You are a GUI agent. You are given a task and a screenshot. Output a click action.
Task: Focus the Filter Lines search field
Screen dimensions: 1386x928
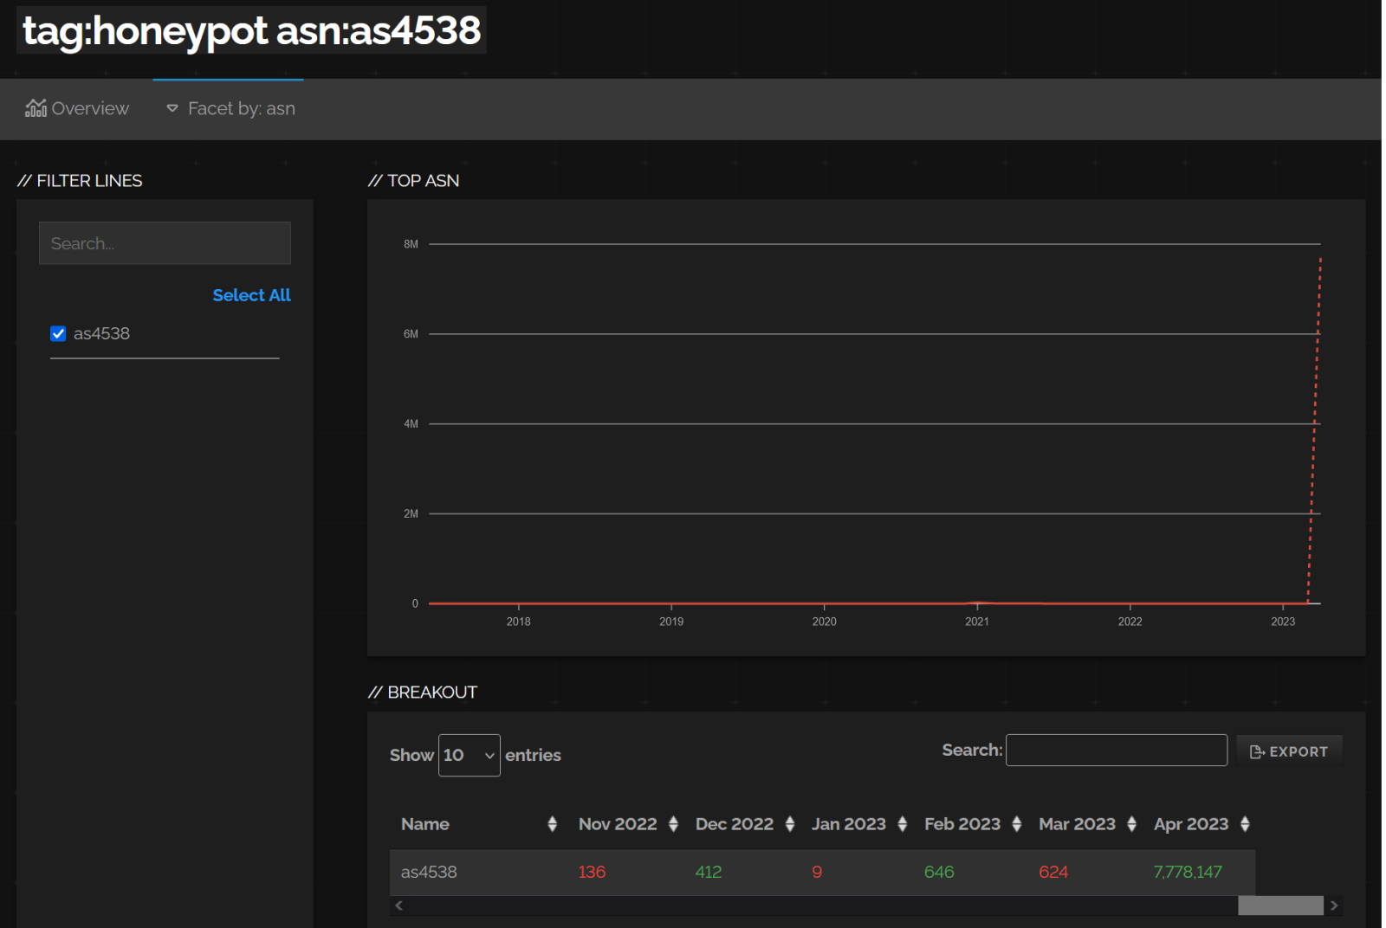tap(165, 243)
